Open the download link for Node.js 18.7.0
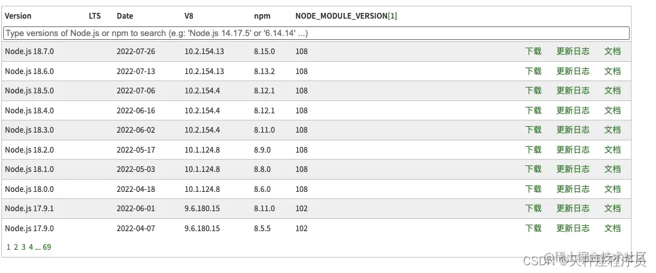 (x=533, y=51)
